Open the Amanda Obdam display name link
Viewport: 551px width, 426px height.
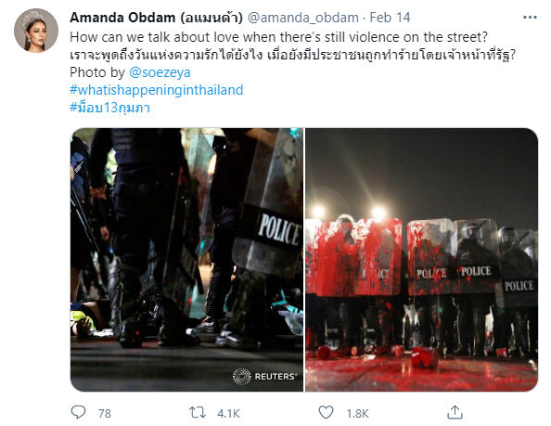pyautogui.click(x=157, y=18)
